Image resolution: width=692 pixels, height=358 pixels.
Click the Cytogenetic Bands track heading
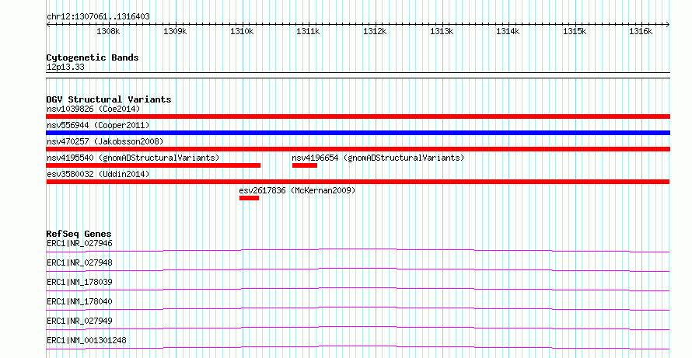click(x=93, y=57)
